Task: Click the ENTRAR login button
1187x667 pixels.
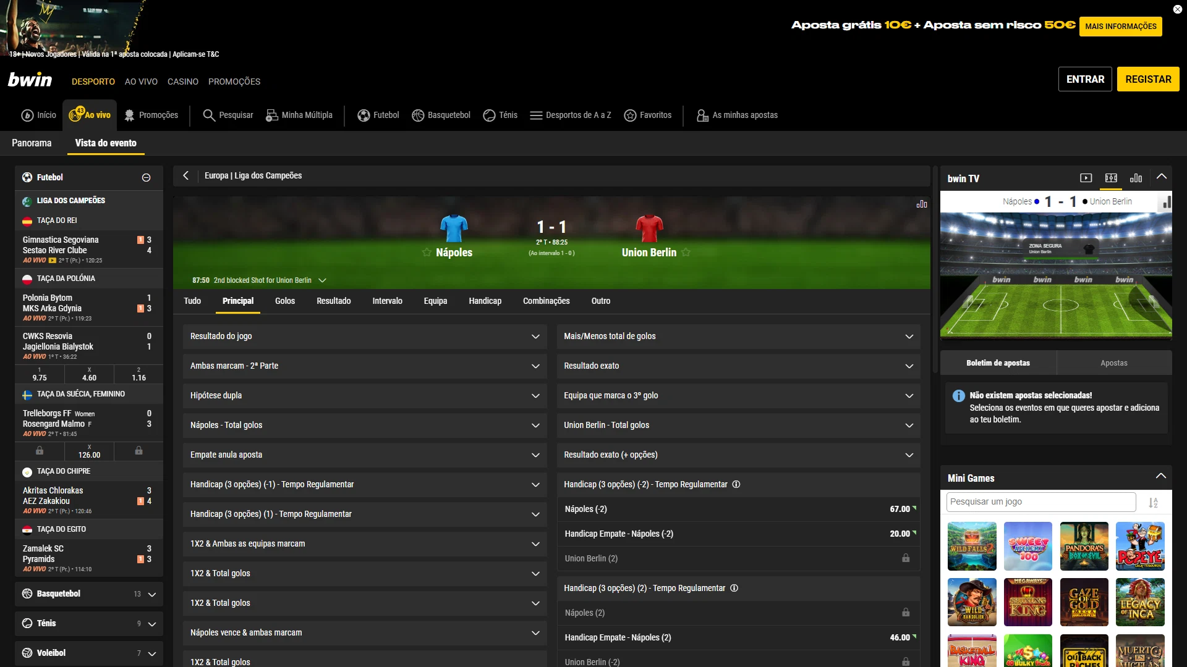Action: pyautogui.click(x=1085, y=79)
